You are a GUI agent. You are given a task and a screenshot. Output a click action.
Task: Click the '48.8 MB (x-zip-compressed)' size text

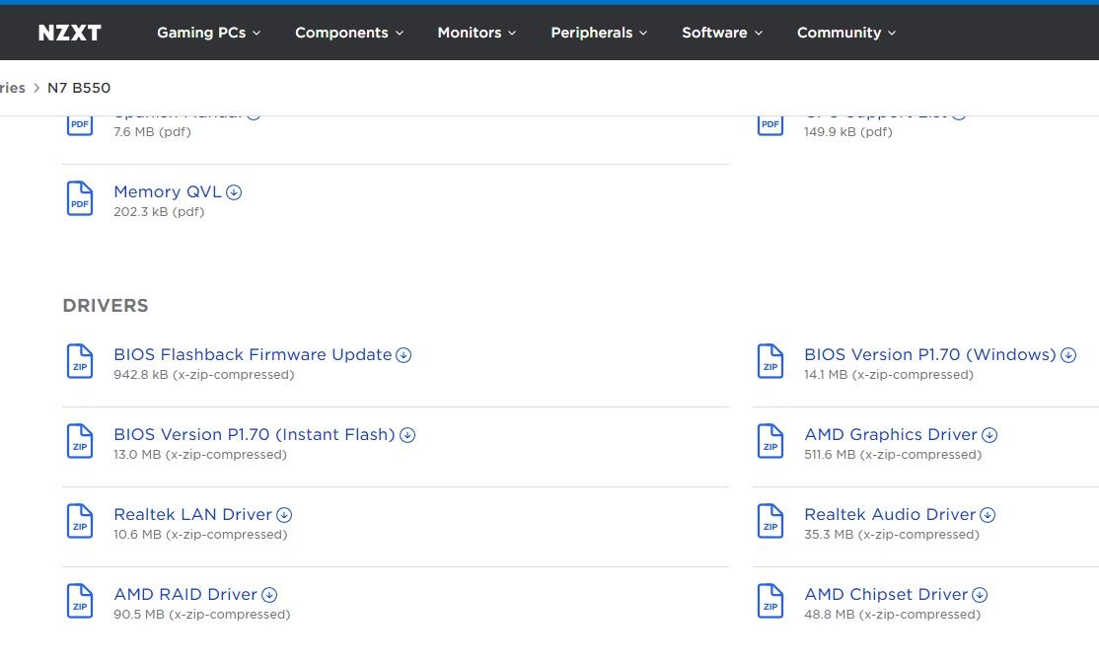tap(892, 615)
